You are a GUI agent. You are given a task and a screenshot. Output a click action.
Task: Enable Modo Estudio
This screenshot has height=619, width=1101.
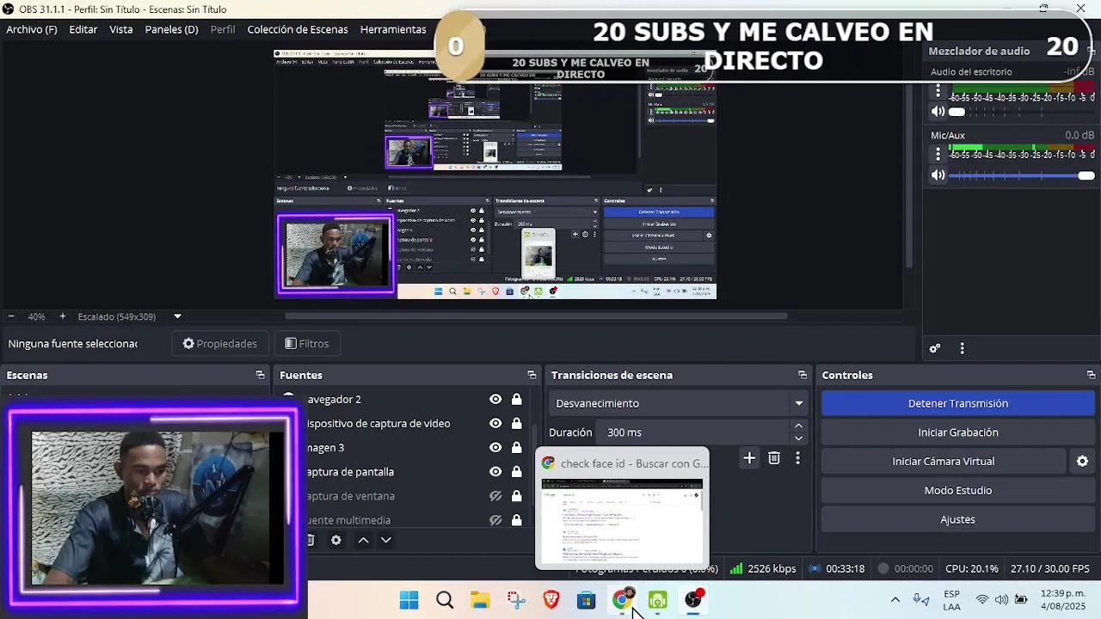coord(957,490)
